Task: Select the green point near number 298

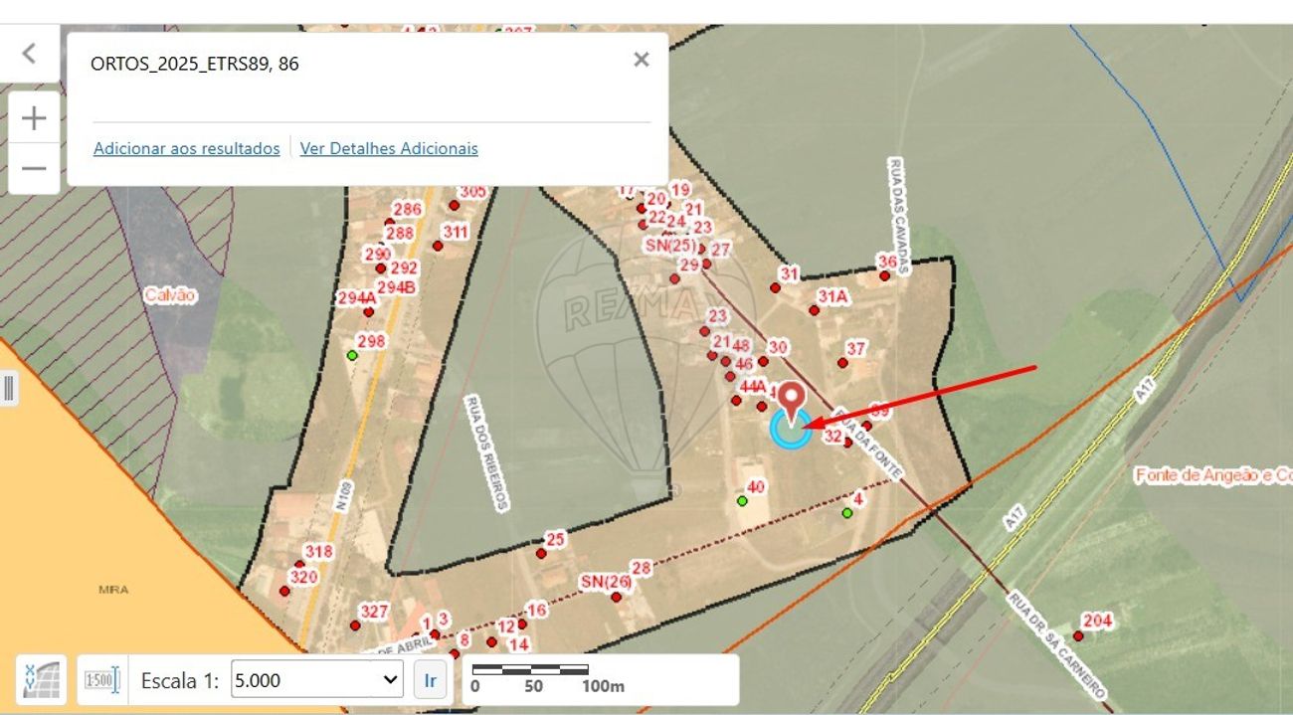Action: point(351,355)
